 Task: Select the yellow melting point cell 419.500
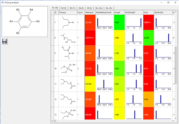tap(90, 84)
